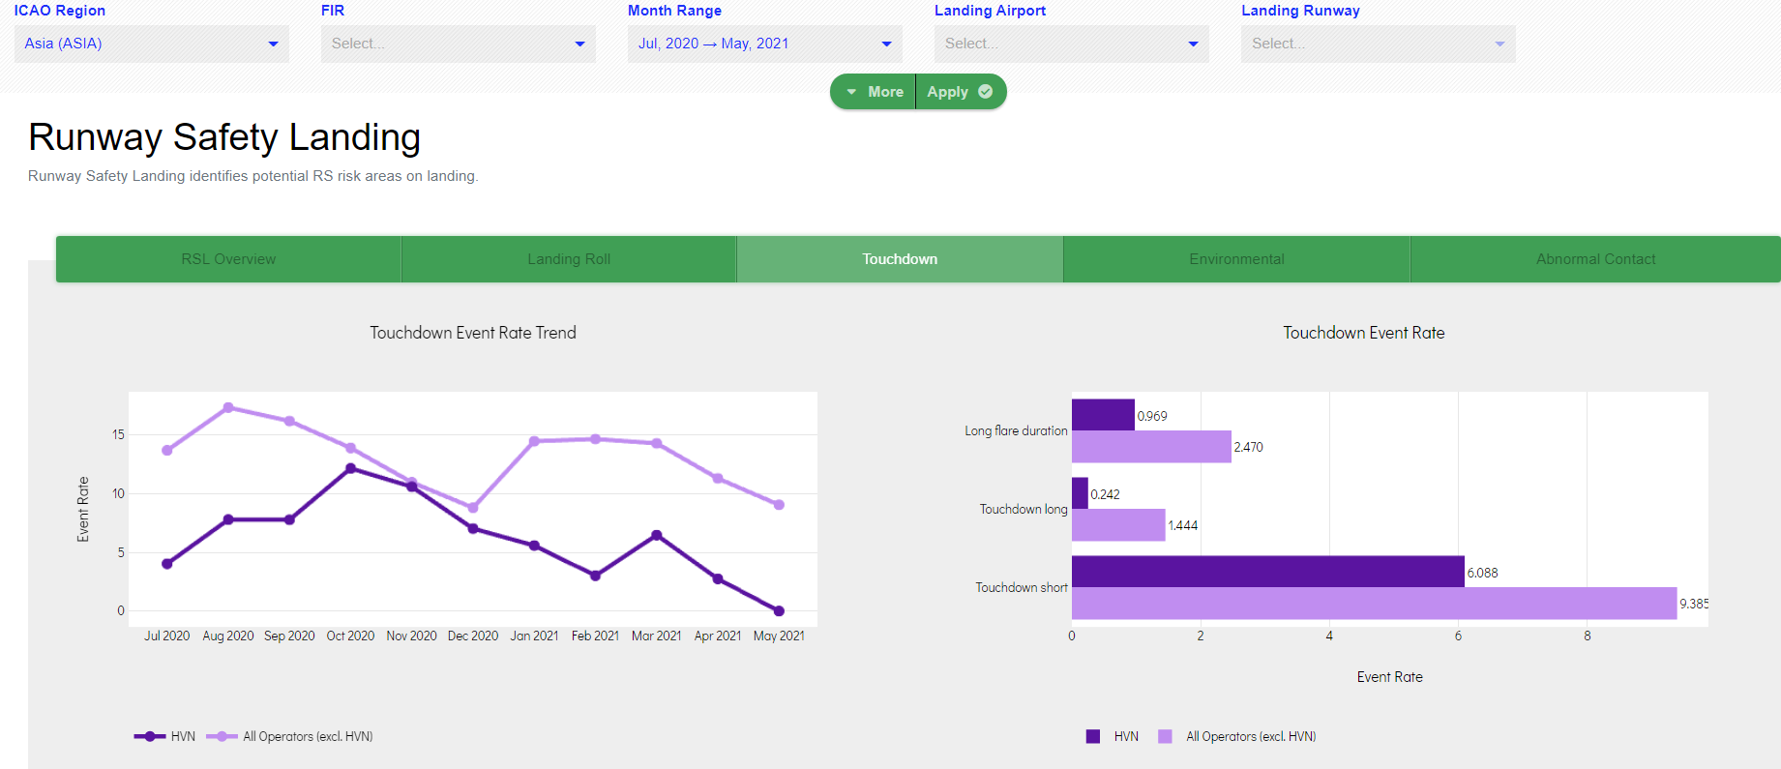Click the Touchdown Event Rate Trend title
Screen dimensions: 1781x769
click(473, 333)
